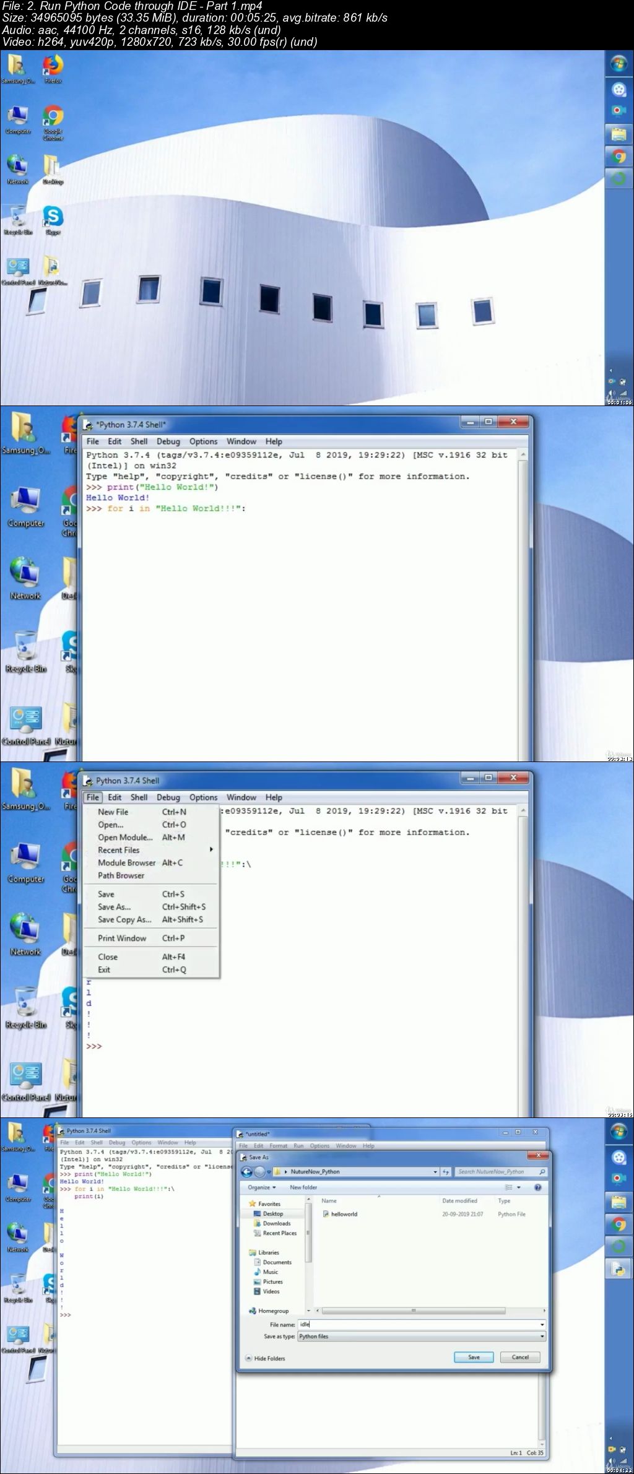Open Debug menu in the asterisked *Python 3.7.4 Shell* window
Screen dimensions: 634x1474
pyautogui.click(x=168, y=441)
